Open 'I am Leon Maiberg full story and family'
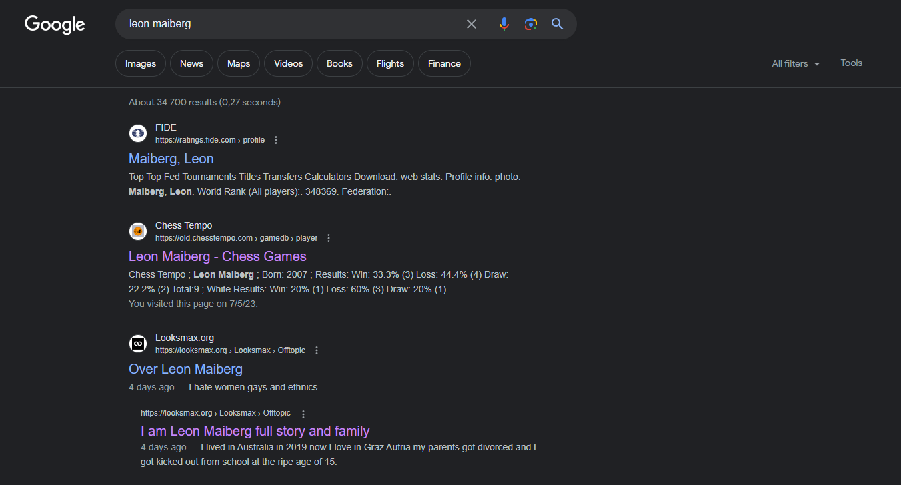 coord(255,431)
